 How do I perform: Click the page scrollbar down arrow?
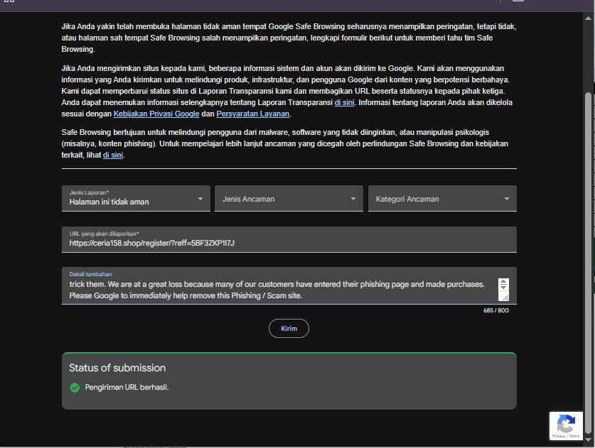tap(588, 439)
